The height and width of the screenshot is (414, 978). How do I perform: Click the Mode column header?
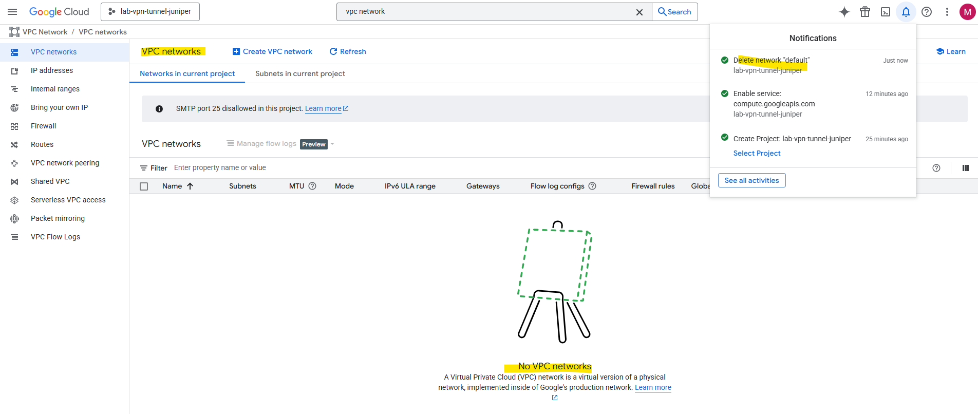tap(344, 186)
